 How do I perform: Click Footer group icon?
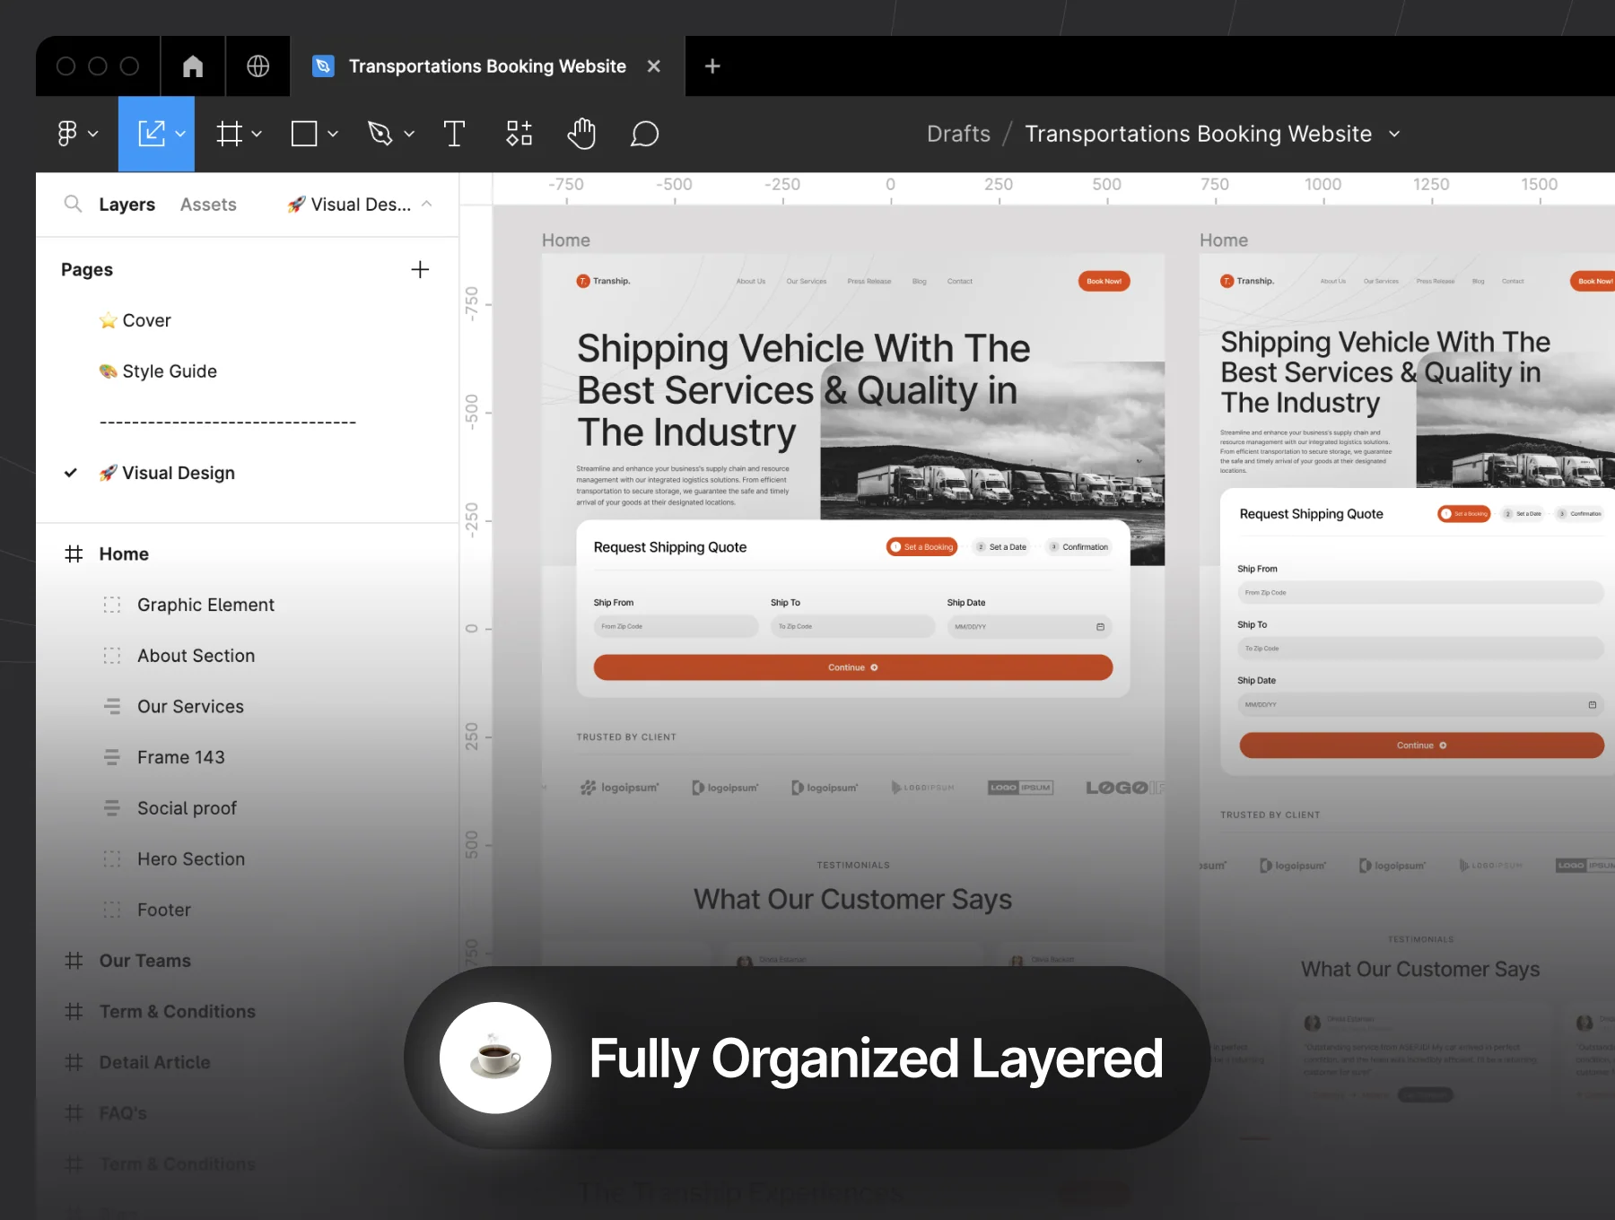[x=112, y=910]
